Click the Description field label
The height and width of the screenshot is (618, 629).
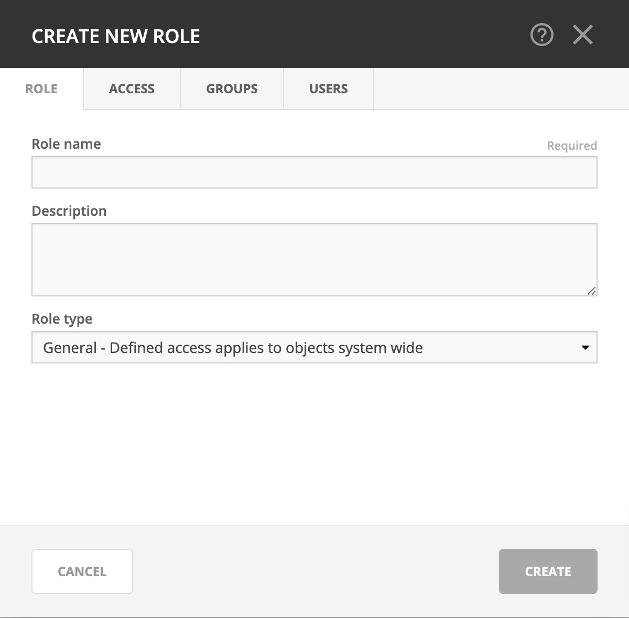[69, 211]
